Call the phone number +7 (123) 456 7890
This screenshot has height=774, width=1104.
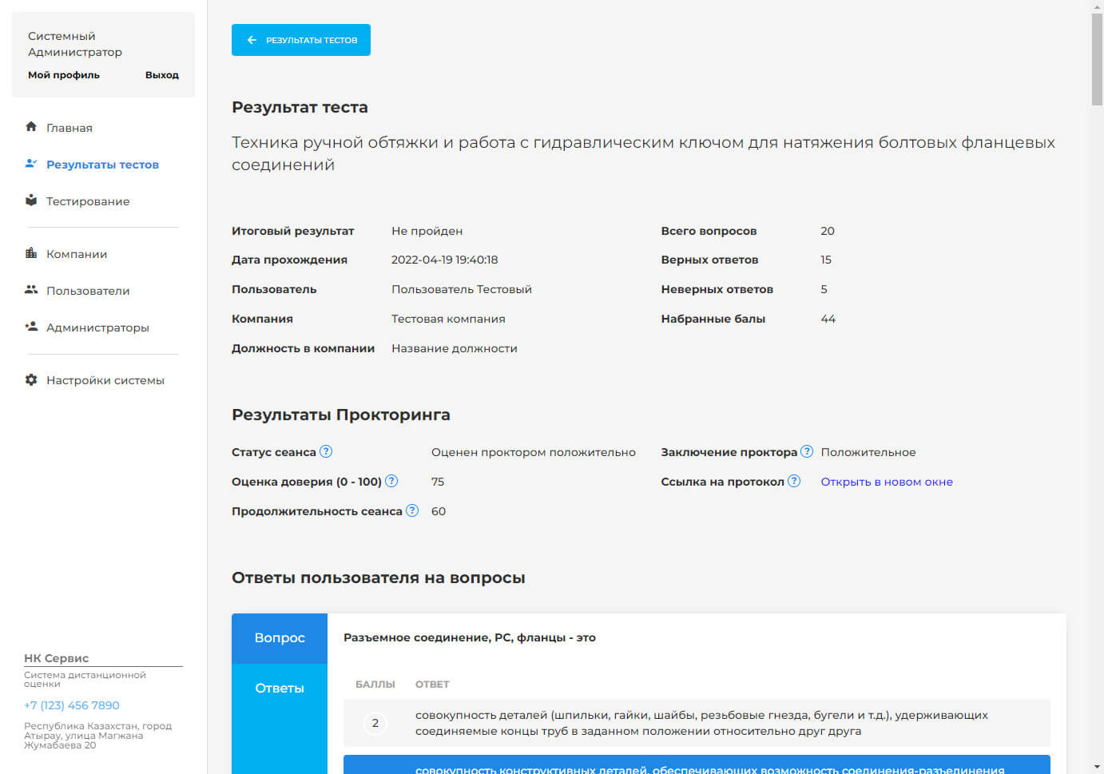click(x=72, y=705)
